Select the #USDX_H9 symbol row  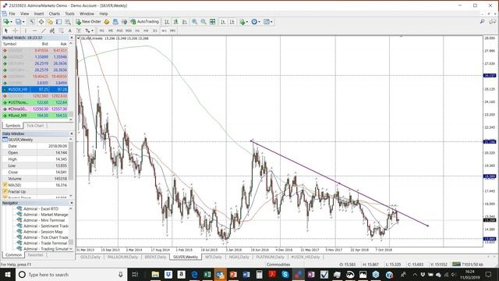tap(35, 90)
